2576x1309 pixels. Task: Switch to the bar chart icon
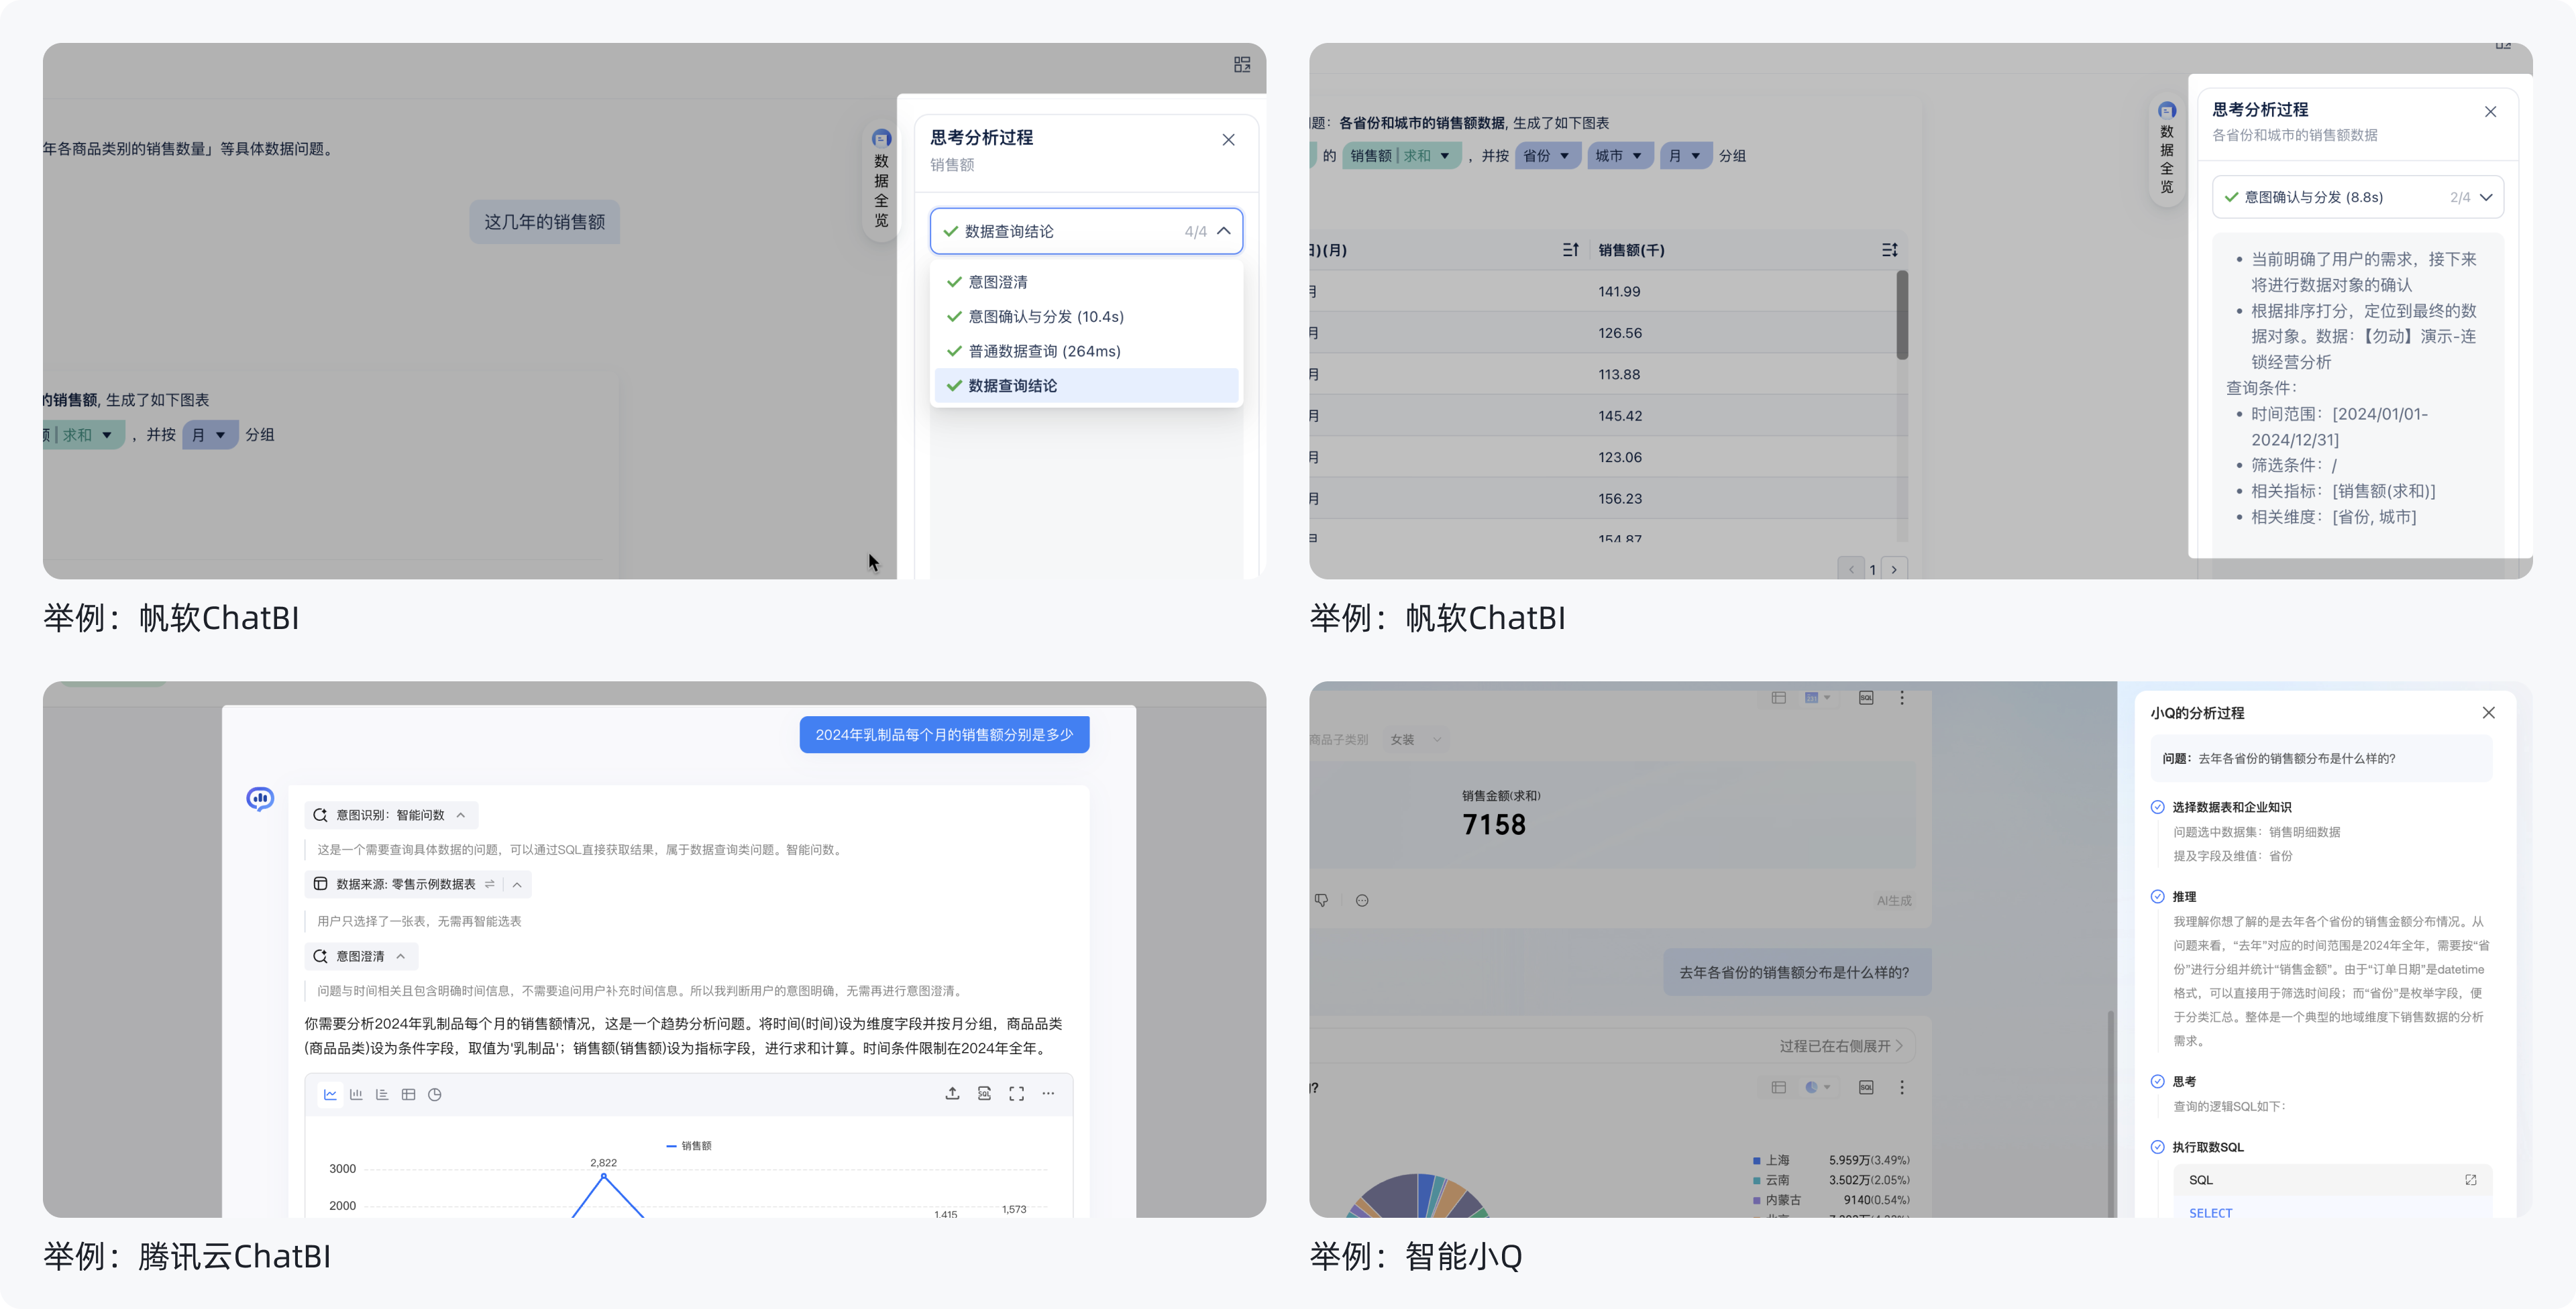(x=356, y=1093)
